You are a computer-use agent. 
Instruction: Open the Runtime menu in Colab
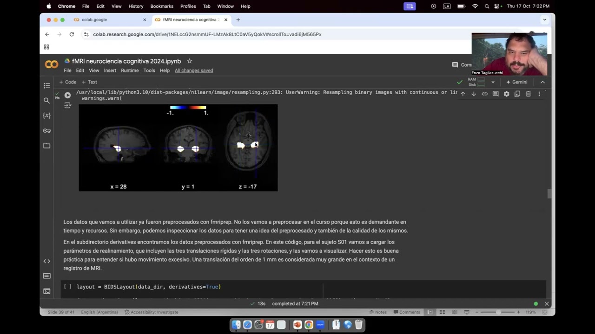(130, 71)
